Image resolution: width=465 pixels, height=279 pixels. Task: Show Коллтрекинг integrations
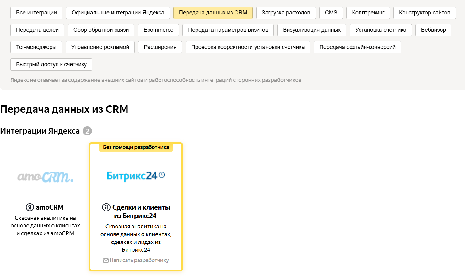pos(368,13)
